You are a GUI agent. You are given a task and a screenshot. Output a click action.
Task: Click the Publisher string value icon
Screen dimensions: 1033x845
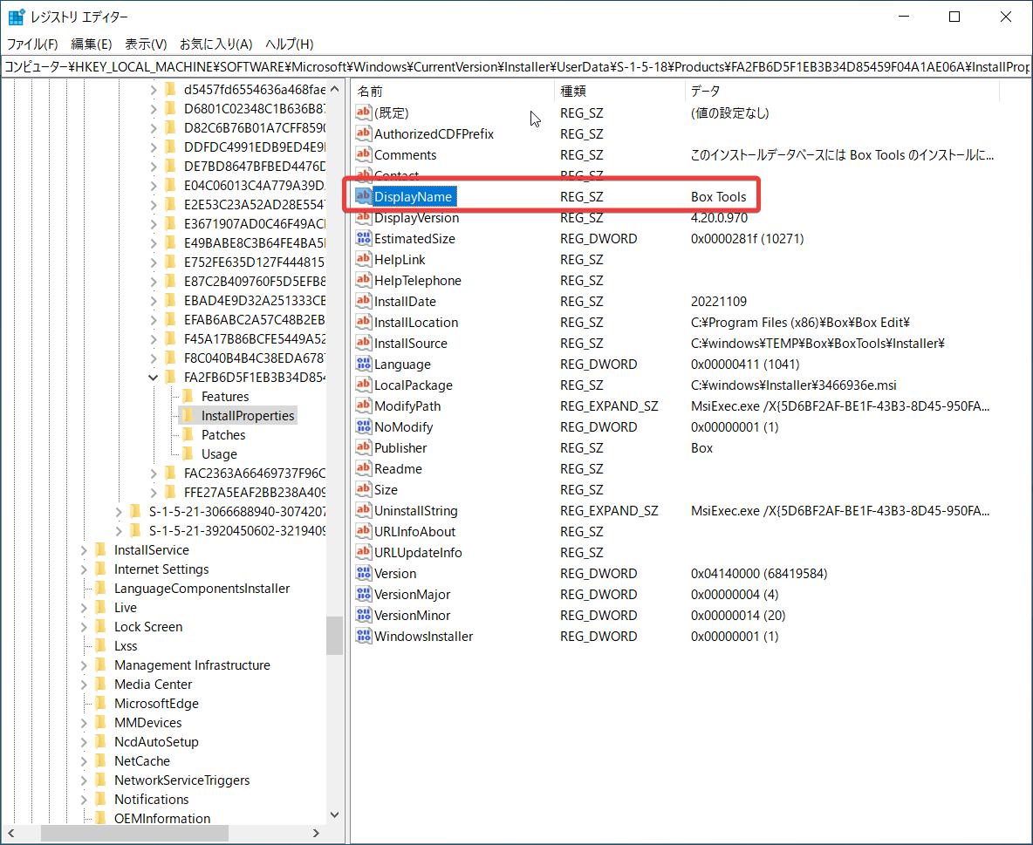coord(364,448)
